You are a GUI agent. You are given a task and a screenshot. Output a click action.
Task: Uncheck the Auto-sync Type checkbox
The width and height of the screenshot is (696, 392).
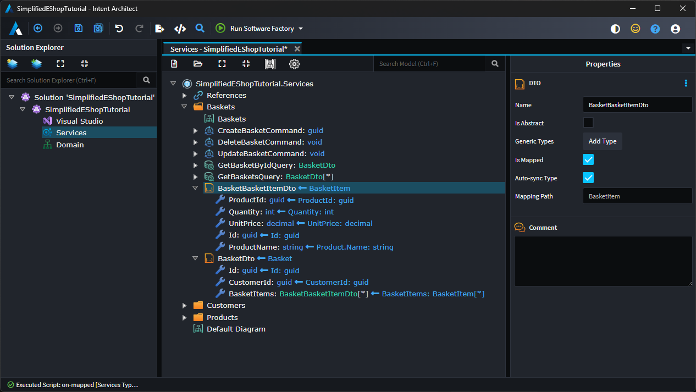[588, 178]
